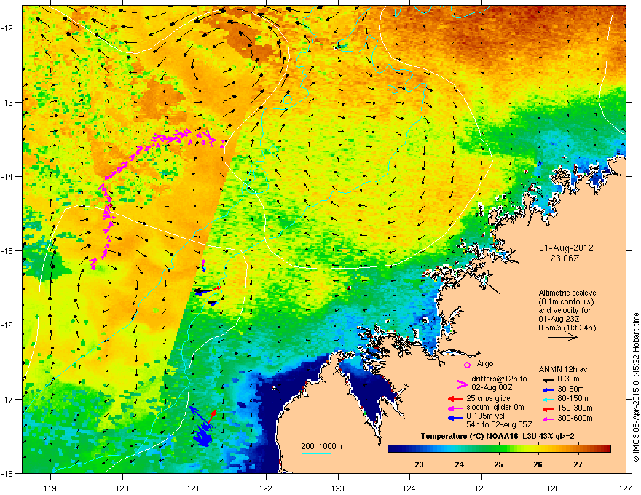
Task: Click the blue 0-105m vel legend arrow
Action: pos(455,418)
